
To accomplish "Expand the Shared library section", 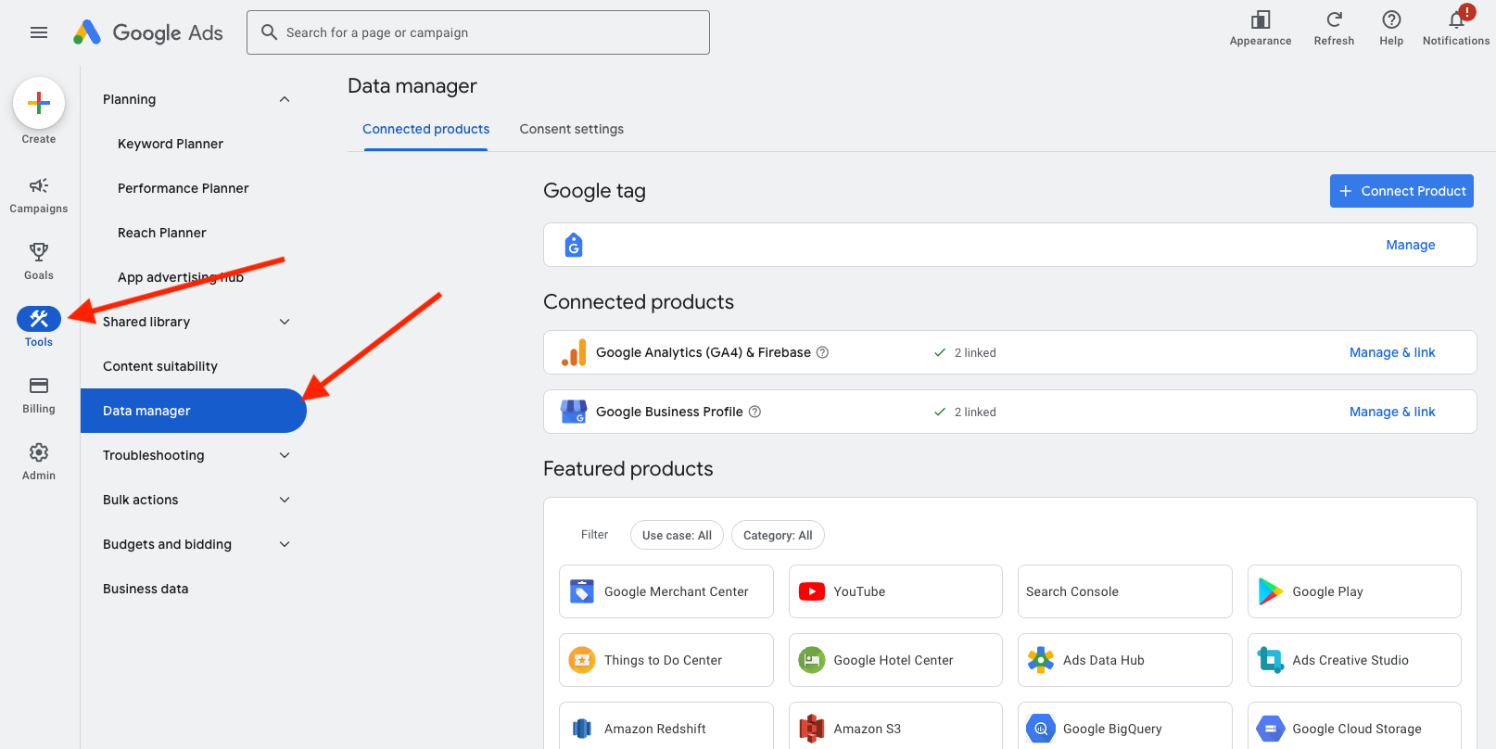I will pyautogui.click(x=285, y=322).
